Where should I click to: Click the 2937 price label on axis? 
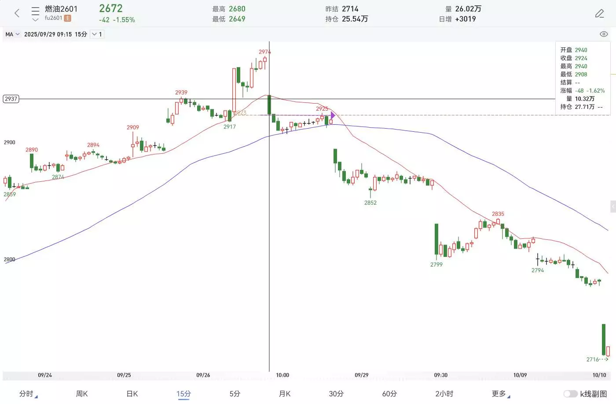coord(11,99)
